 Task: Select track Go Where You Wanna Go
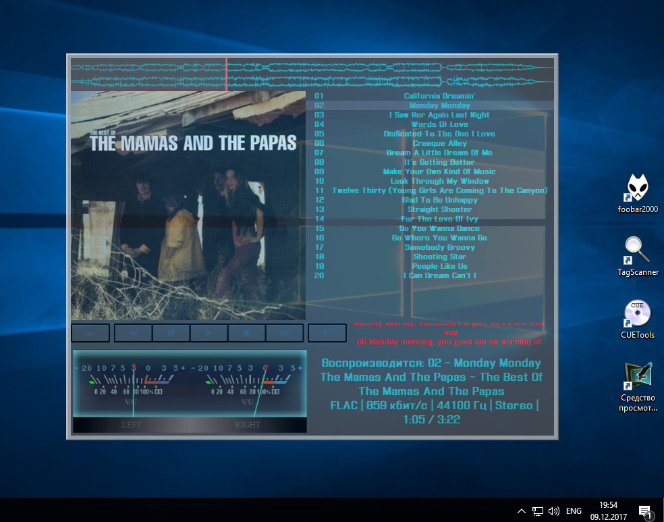pyautogui.click(x=430, y=238)
